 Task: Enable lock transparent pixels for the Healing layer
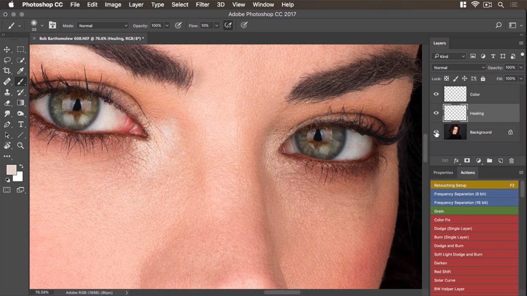pos(446,78)
